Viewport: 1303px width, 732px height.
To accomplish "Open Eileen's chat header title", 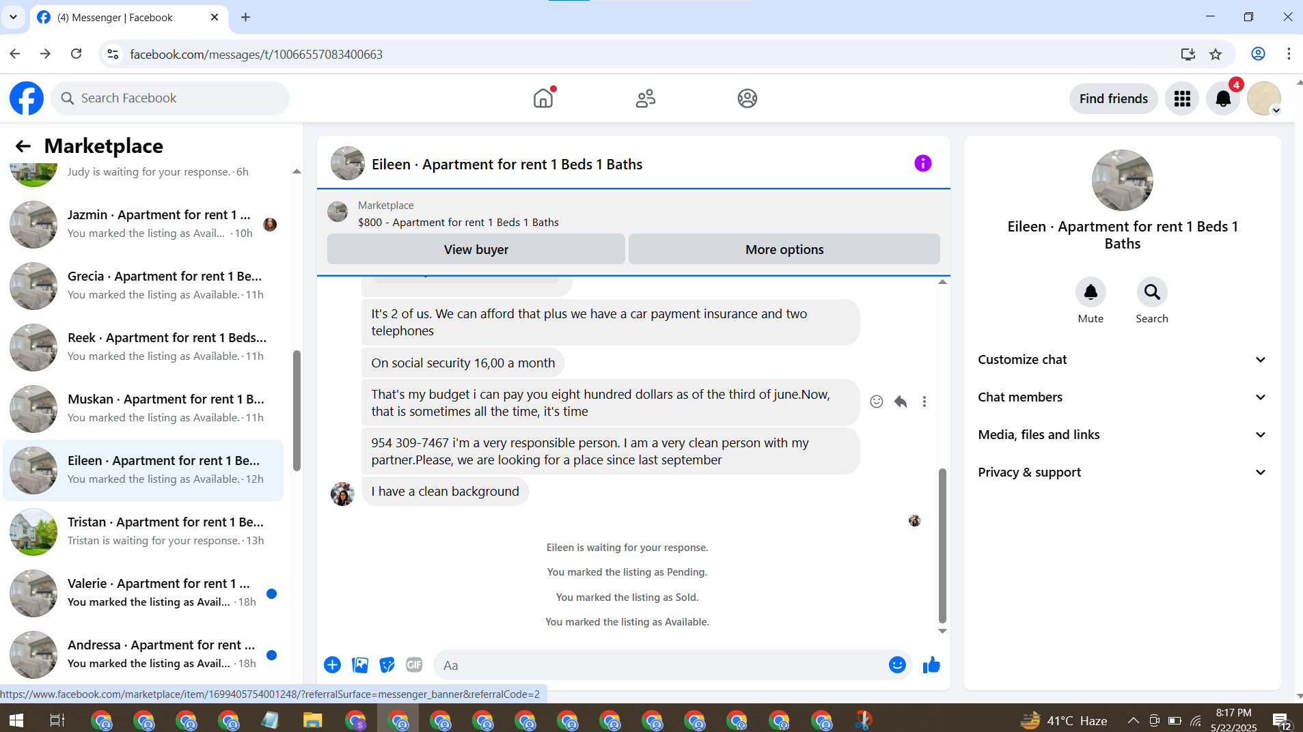I will click(x=507, y=164).
